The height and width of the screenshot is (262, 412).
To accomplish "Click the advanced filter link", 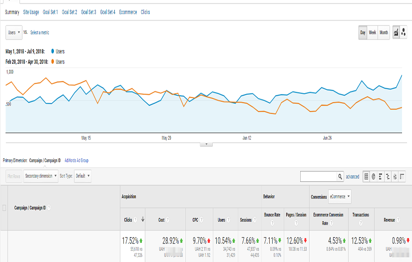I will pos(353,177).
